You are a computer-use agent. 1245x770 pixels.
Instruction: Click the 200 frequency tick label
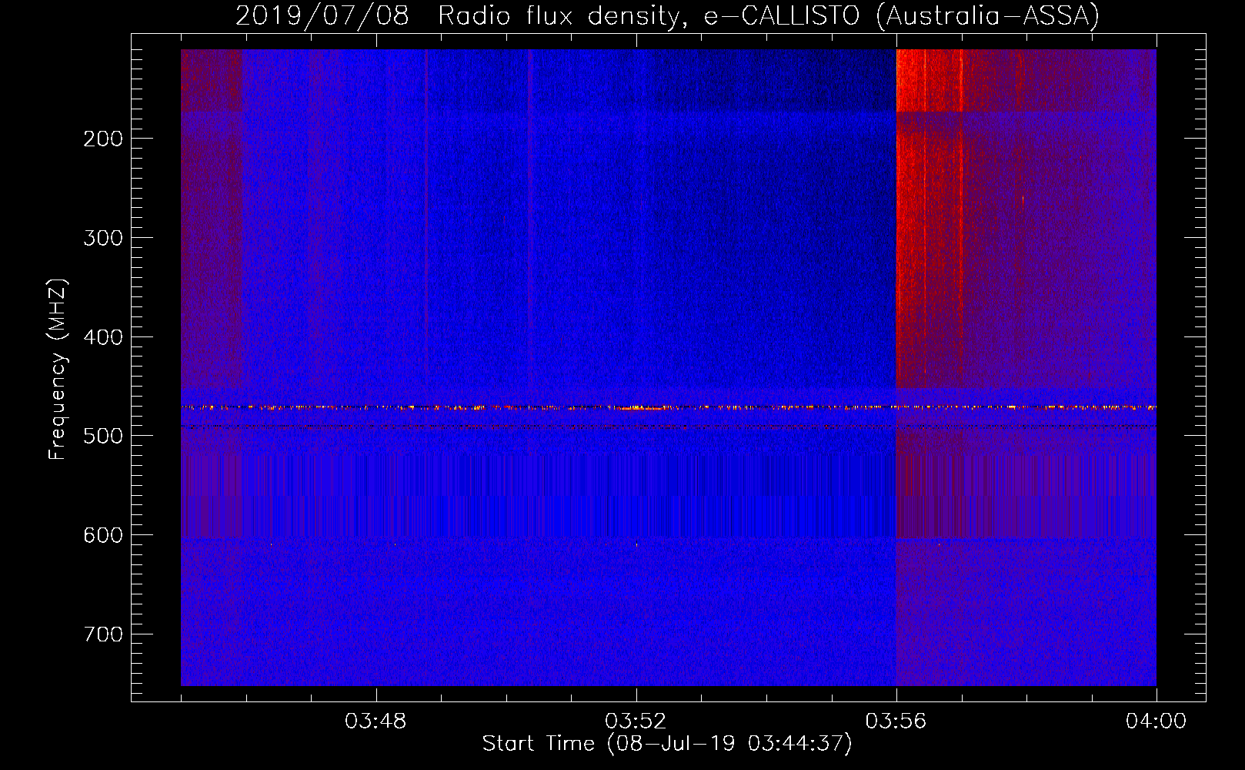click(x=103, y=139)
